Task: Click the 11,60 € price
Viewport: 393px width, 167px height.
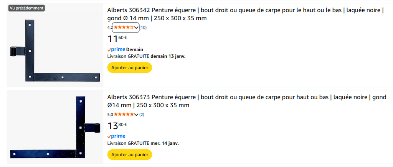Action: [x=117, y=39]
